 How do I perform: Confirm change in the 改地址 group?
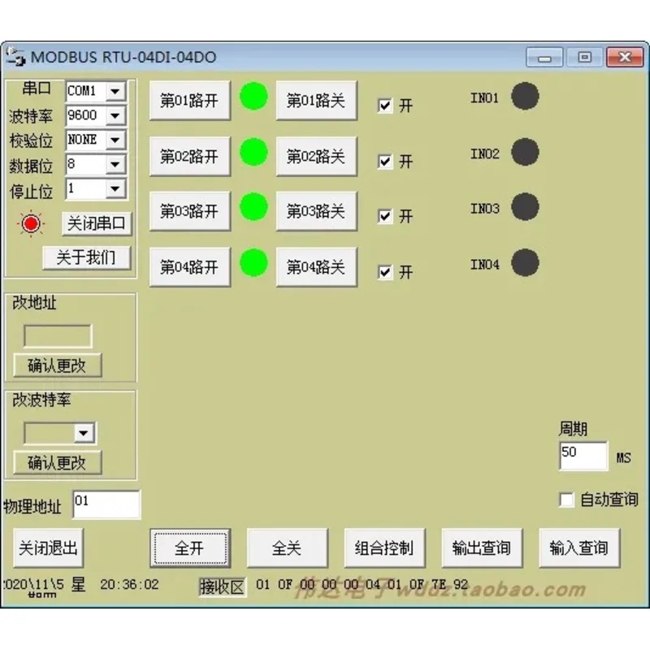point(58,365)
